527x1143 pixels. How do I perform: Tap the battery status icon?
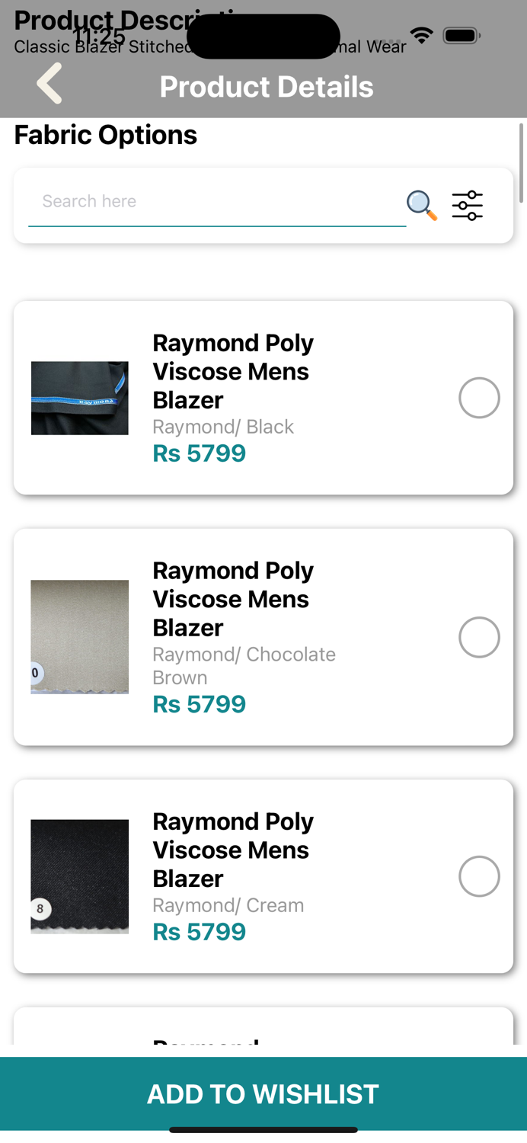point(461,35)
